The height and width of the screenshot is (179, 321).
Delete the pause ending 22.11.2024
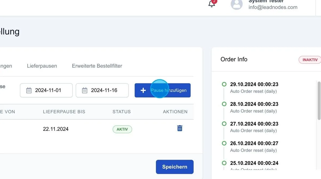tap(180, 128)
